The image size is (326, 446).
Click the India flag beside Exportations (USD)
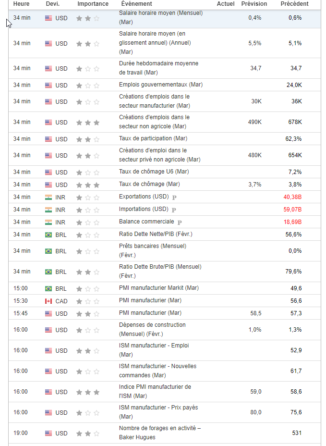point(48,197)
